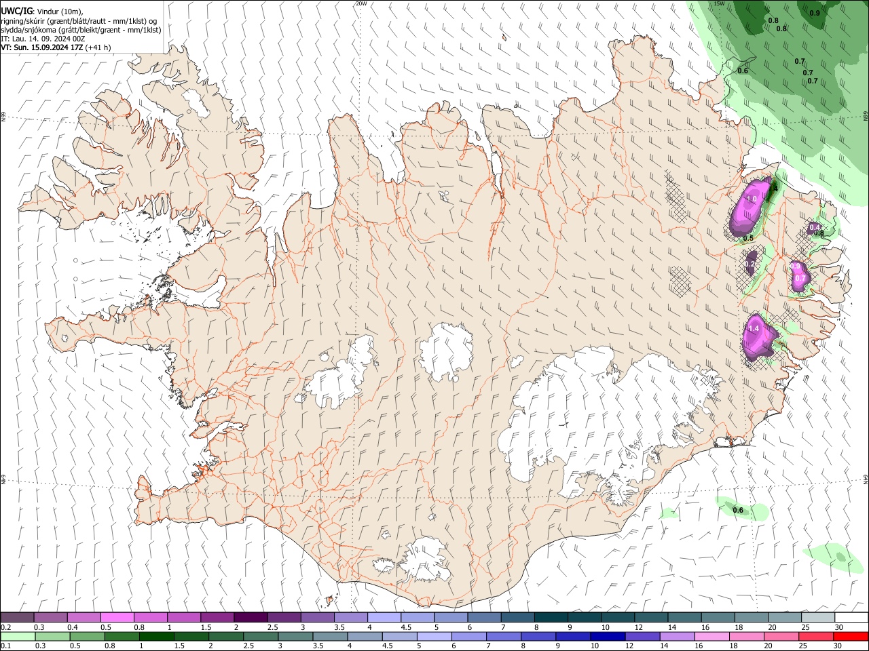Image resolution: width=869 pixels, height=651 pixels.
Task: Click the bright red swatch in rain legend
Action: [x=851, y=636]
